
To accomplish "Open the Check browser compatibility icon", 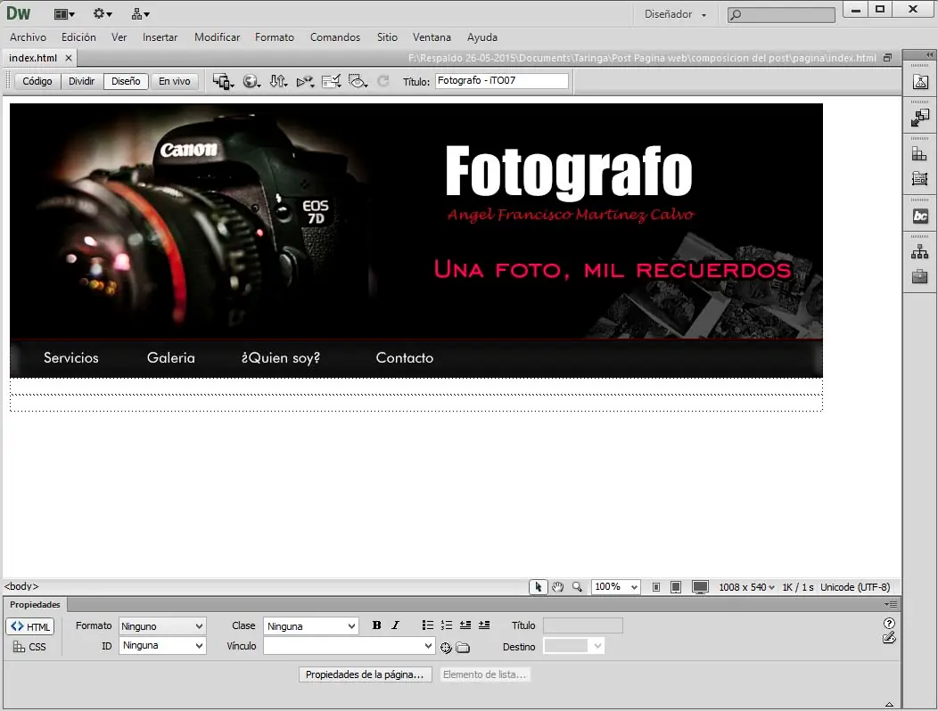I will 331,81.
